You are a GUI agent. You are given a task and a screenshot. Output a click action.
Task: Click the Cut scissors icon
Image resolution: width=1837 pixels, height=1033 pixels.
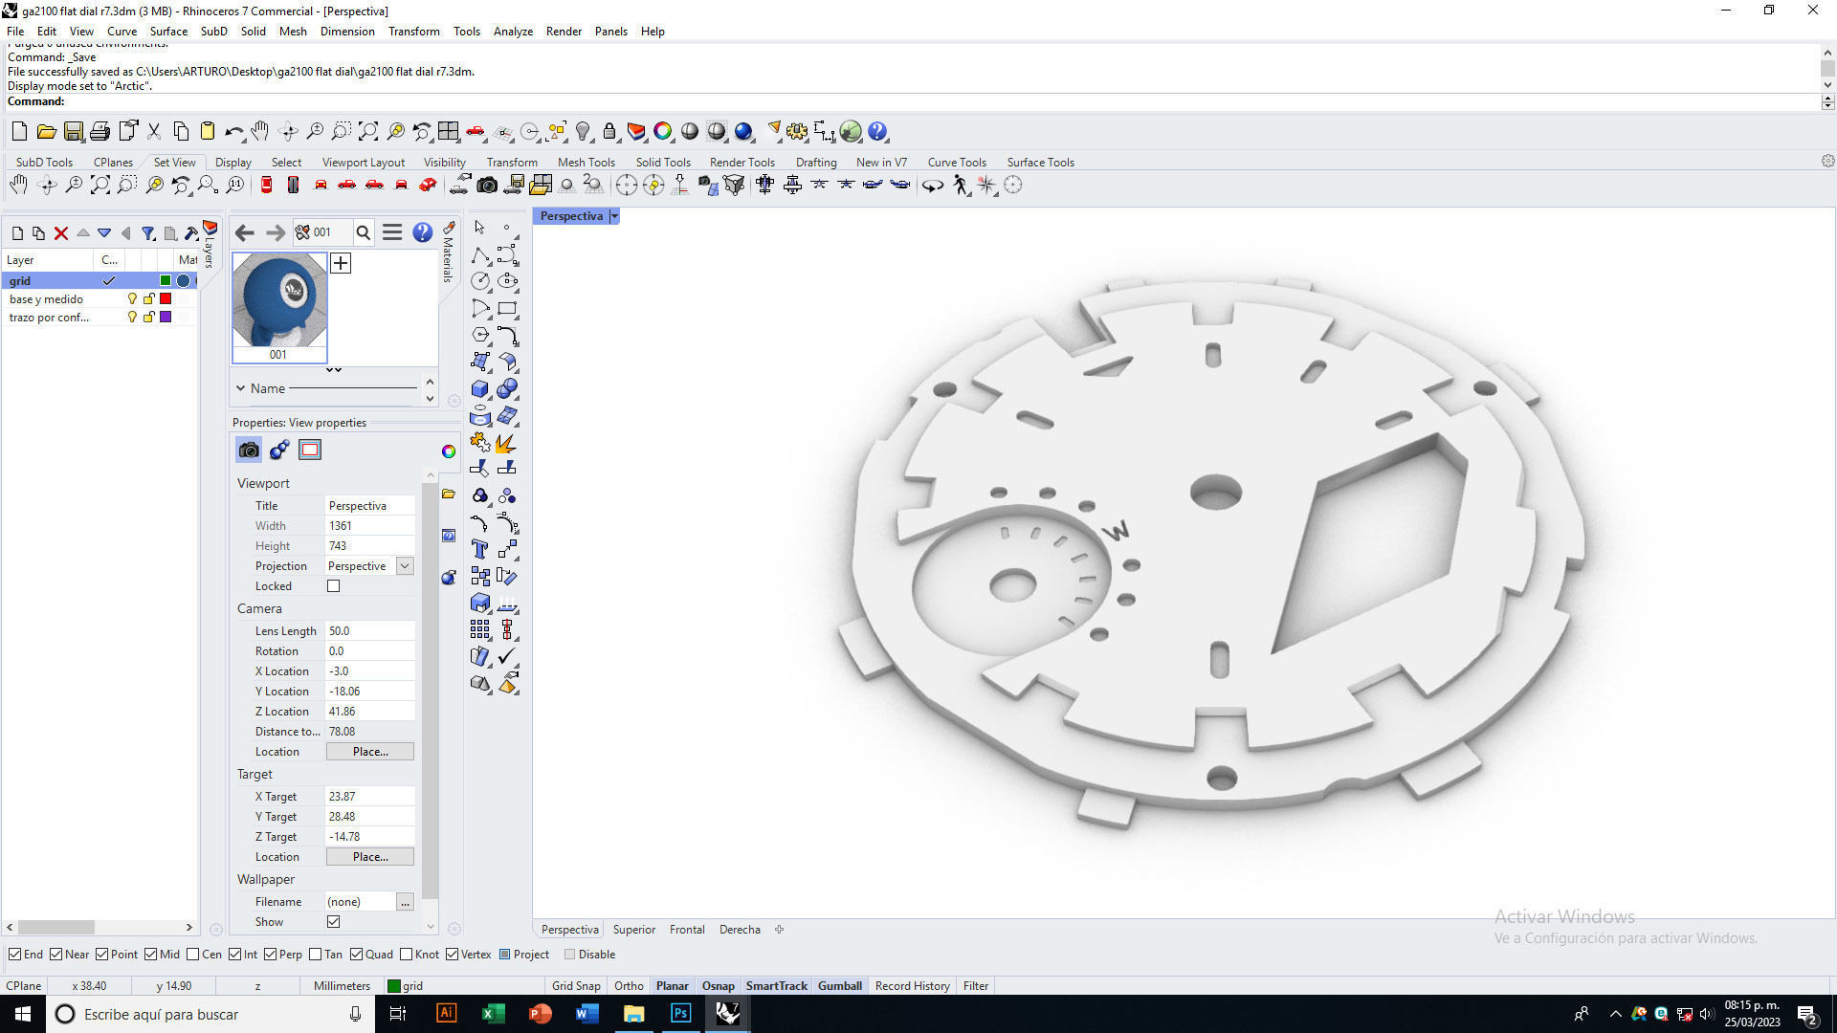tap(153, 131)
